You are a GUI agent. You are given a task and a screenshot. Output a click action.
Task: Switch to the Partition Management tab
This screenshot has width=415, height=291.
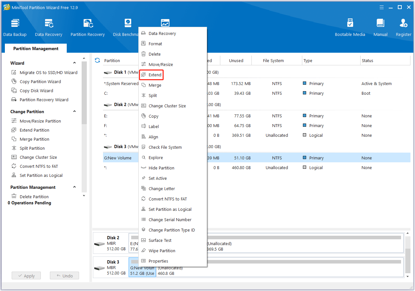click(x=36, y=48)
